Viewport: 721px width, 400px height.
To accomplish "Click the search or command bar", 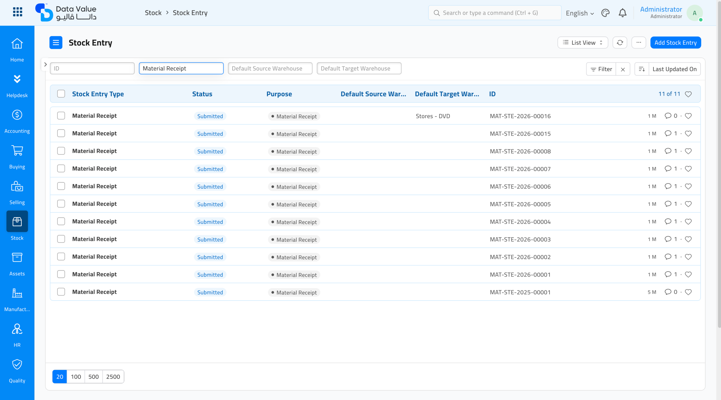I will [495, 13].
